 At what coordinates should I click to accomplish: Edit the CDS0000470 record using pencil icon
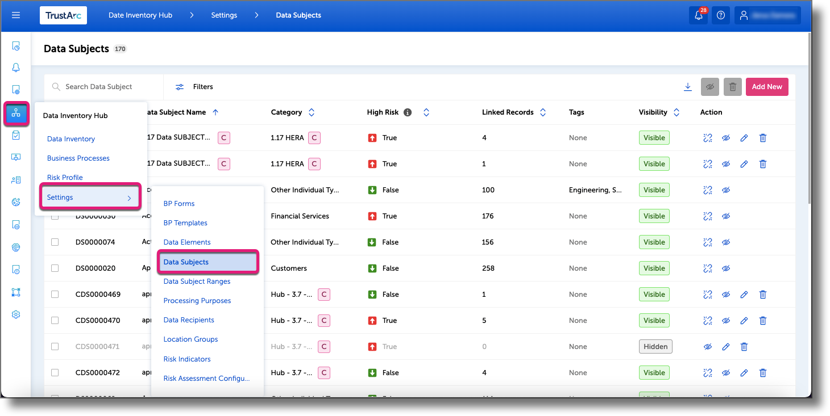[744, 320]
